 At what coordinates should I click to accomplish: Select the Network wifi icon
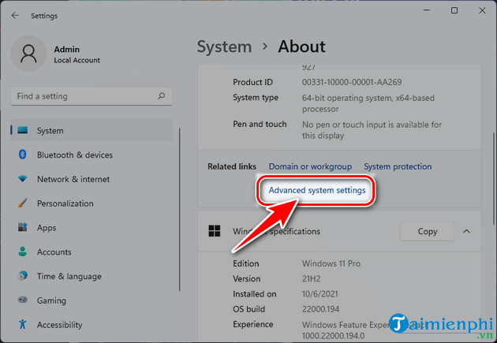(23, 179)
